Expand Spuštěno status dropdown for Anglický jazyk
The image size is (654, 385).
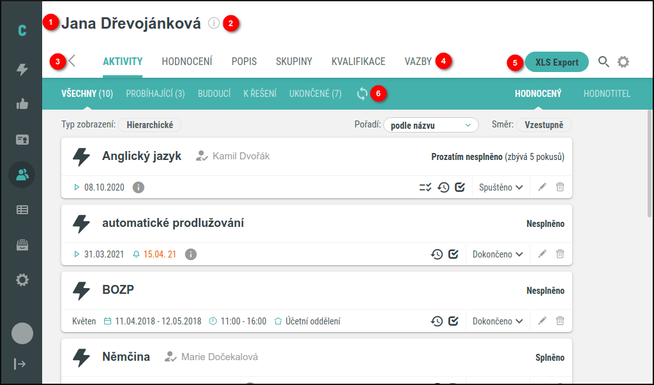501,187
